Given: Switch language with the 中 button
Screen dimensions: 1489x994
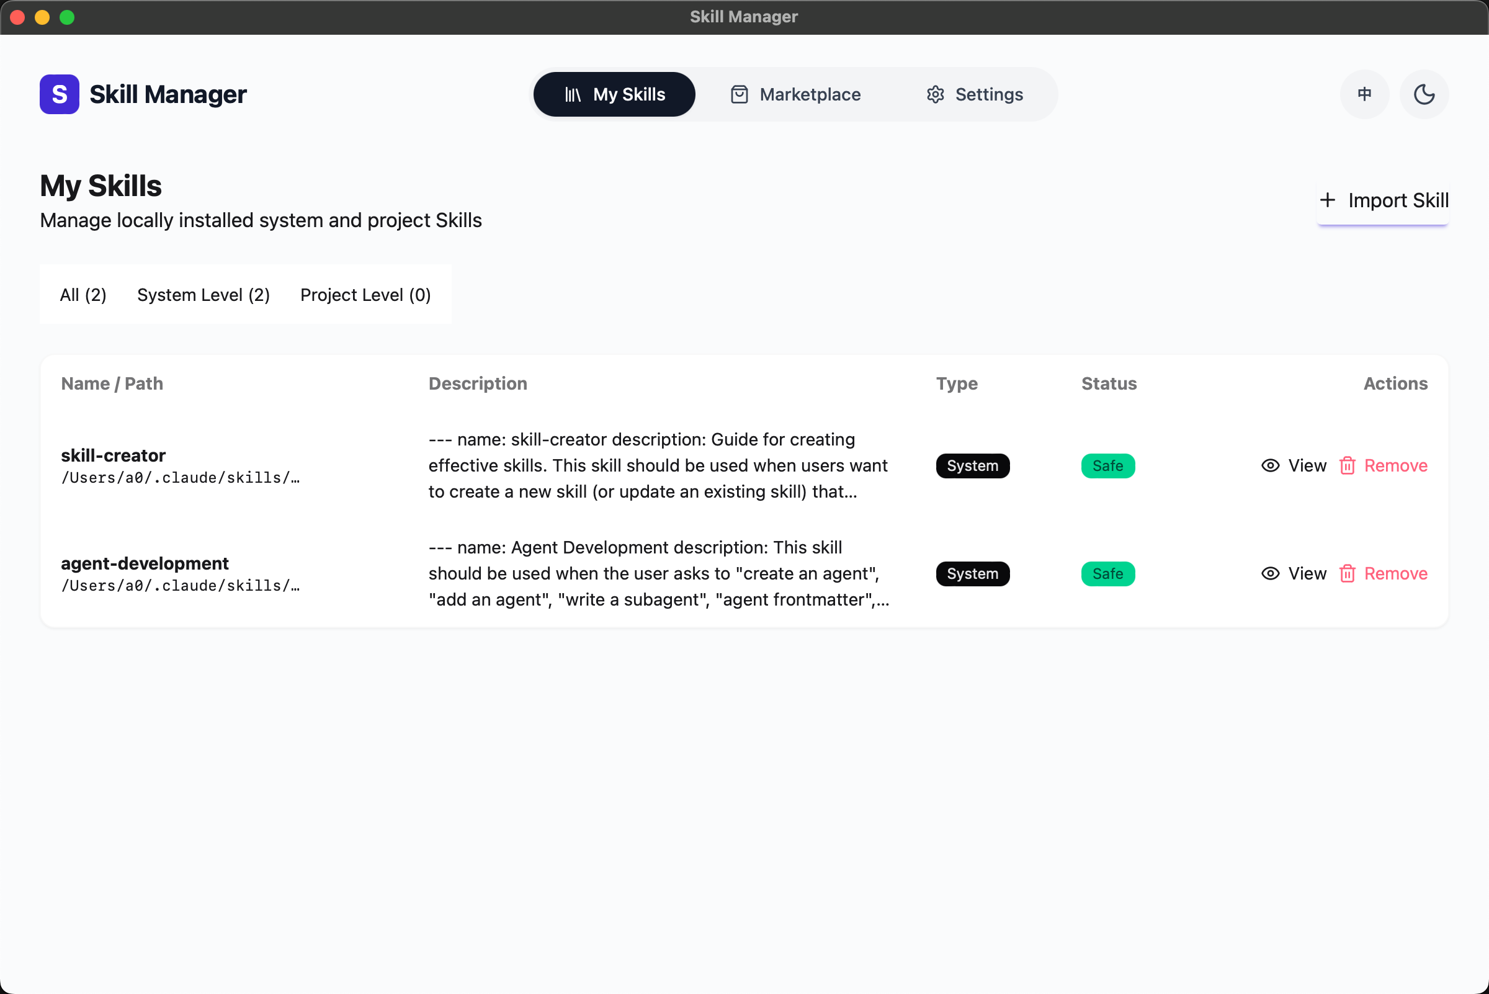Looking at the screenshot, I should [x=1364, y=94].
